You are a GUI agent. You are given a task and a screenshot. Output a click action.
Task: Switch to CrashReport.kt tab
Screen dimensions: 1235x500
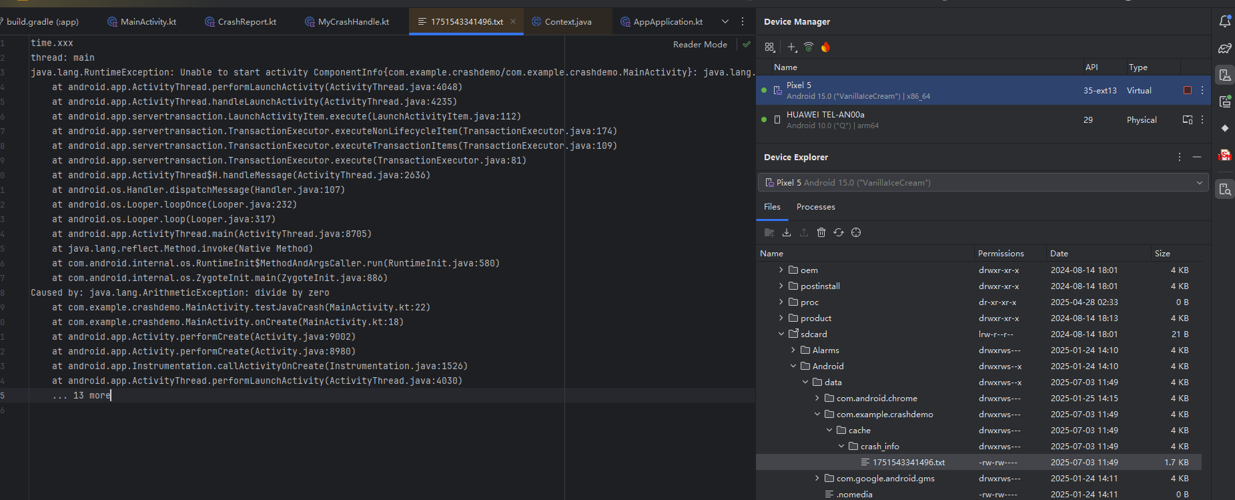click(x=241, y=21)
